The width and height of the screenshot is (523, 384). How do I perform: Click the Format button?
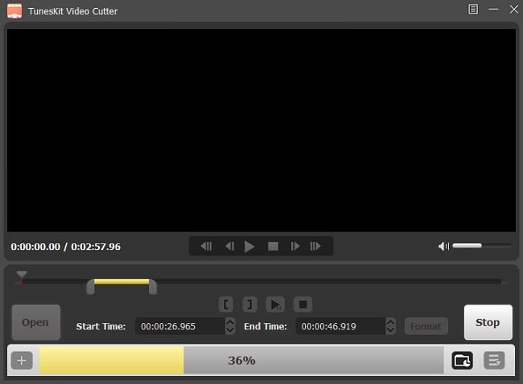click(x=426, y=326)
